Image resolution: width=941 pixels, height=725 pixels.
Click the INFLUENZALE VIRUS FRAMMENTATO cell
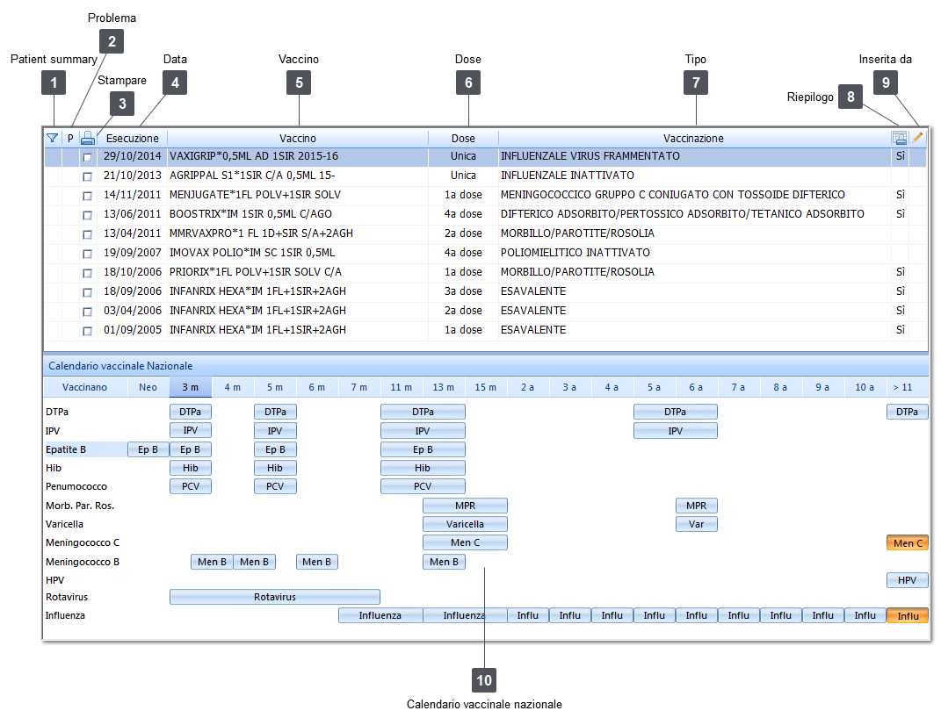590,156
